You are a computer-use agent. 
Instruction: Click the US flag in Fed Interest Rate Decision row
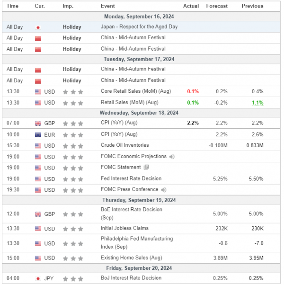pyautogui.click(x=38, y=179)
